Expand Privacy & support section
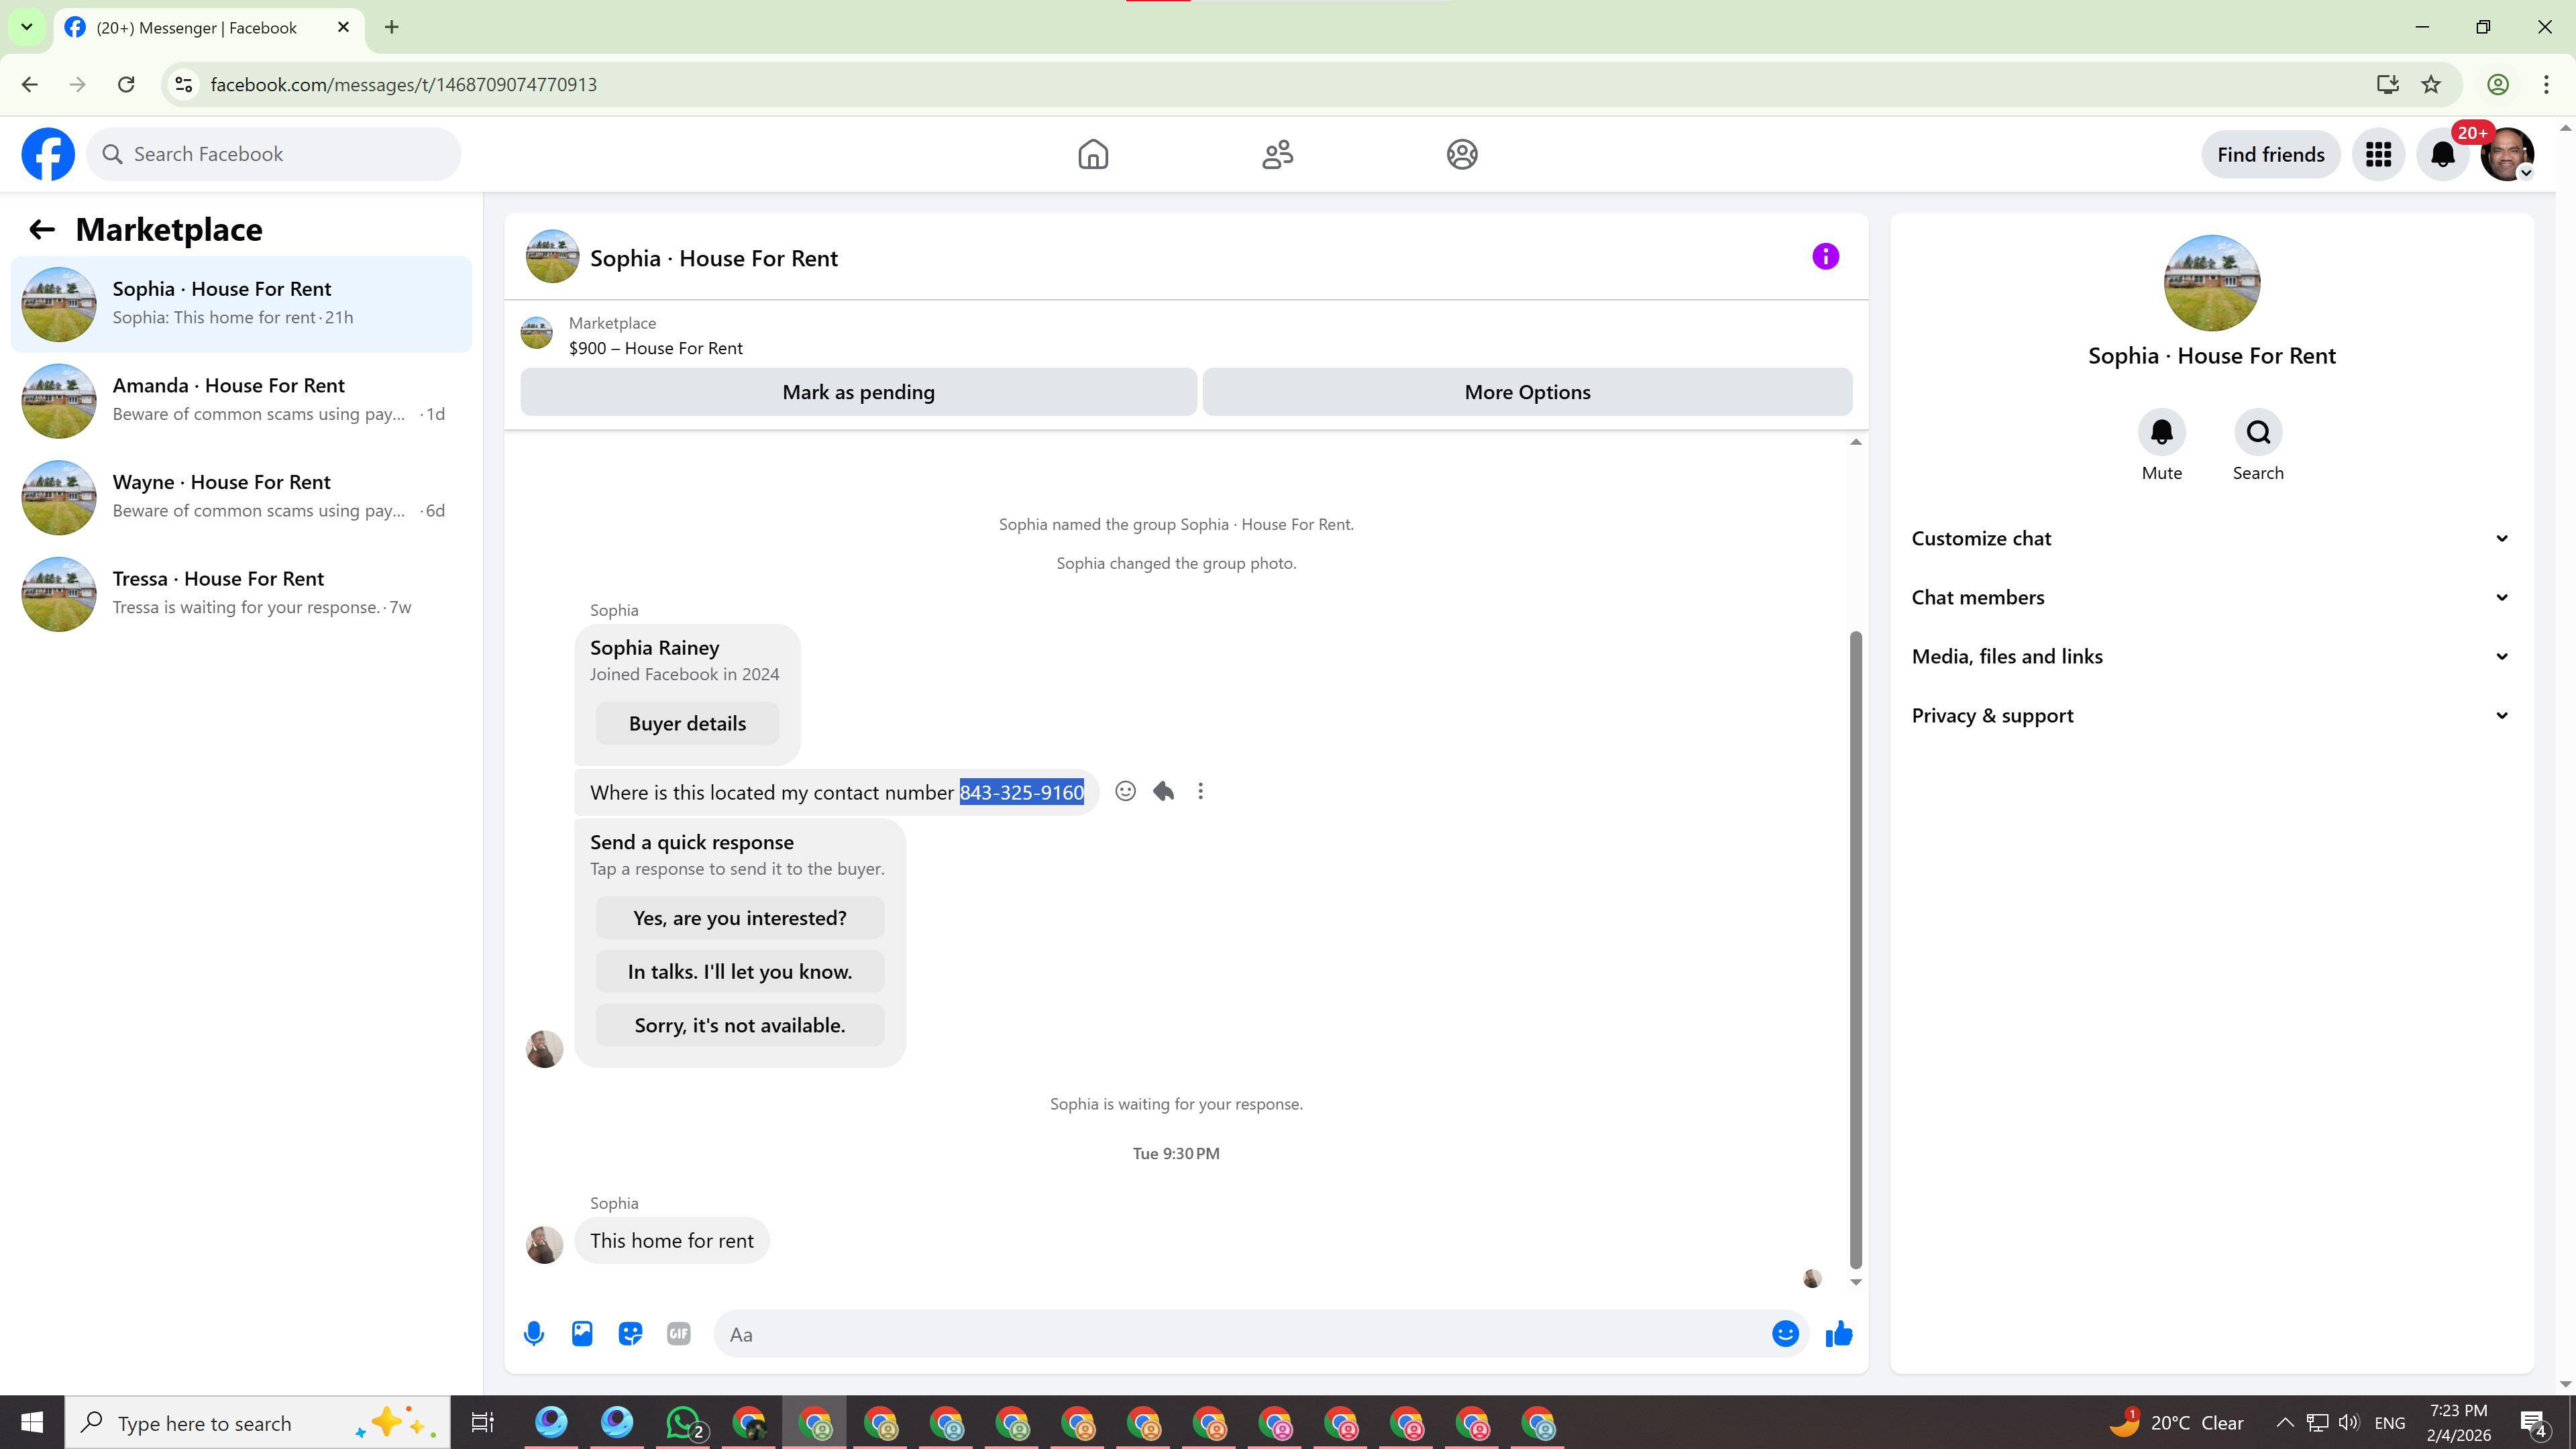 coord(2210,715)
